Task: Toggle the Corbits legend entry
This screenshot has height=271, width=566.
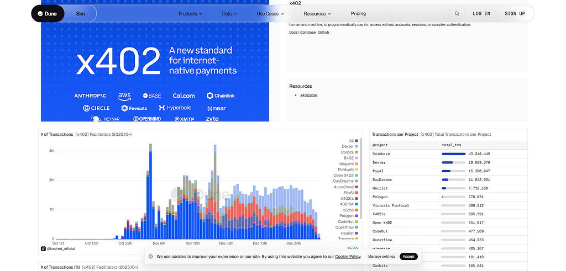Action: coord(349,152)
